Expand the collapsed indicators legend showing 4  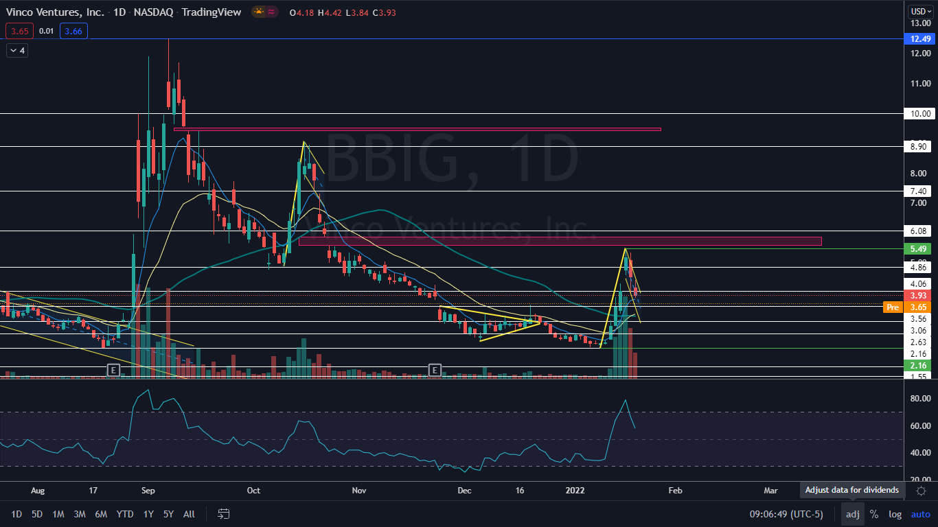pyautogui.click(x=17, y=50)
